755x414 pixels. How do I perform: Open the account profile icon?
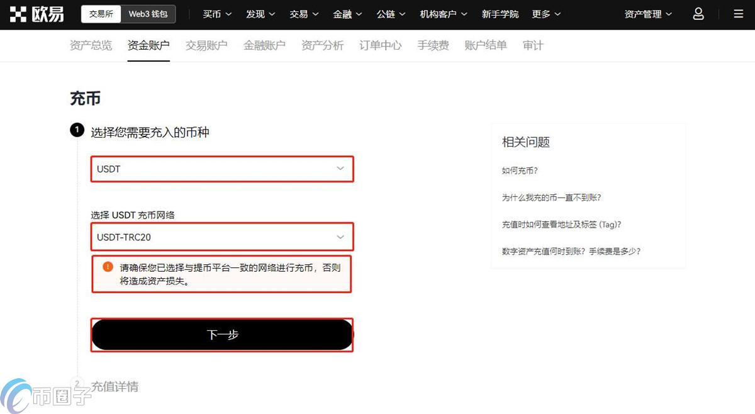698,14
